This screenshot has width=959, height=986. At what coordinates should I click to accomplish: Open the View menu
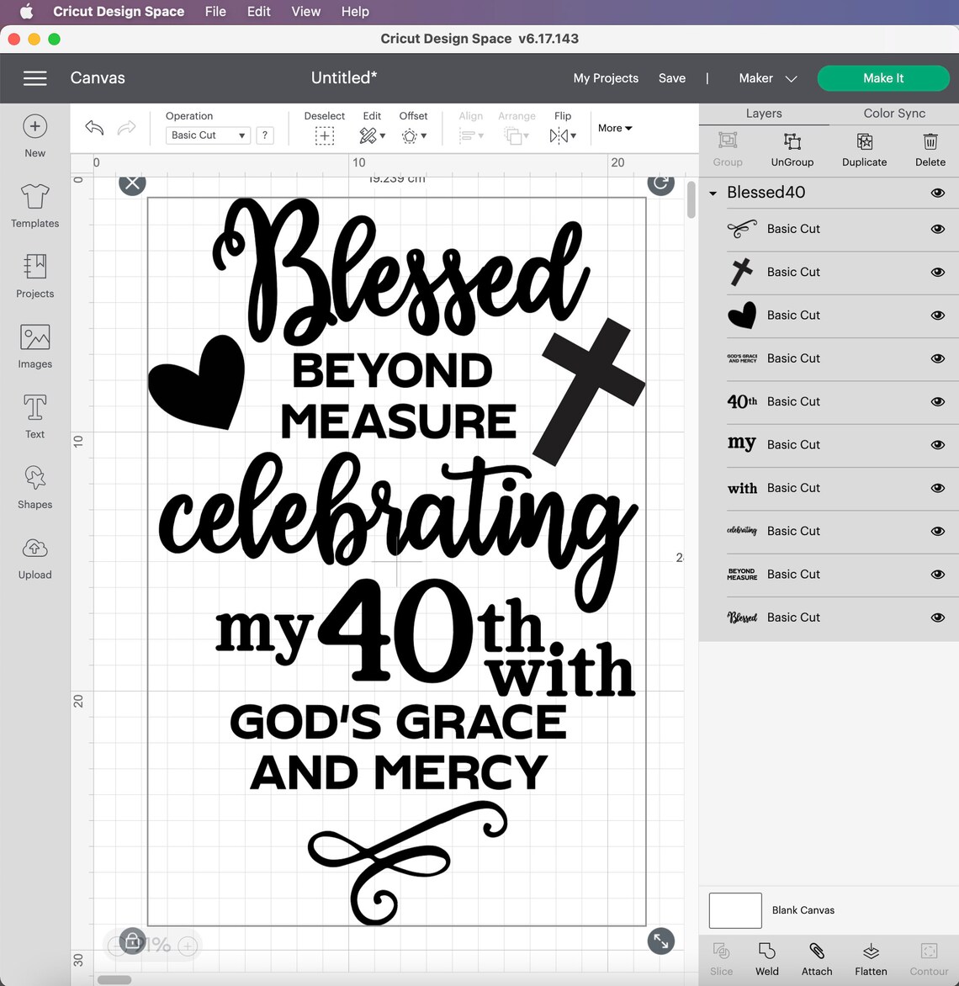(x=305, y=11)
